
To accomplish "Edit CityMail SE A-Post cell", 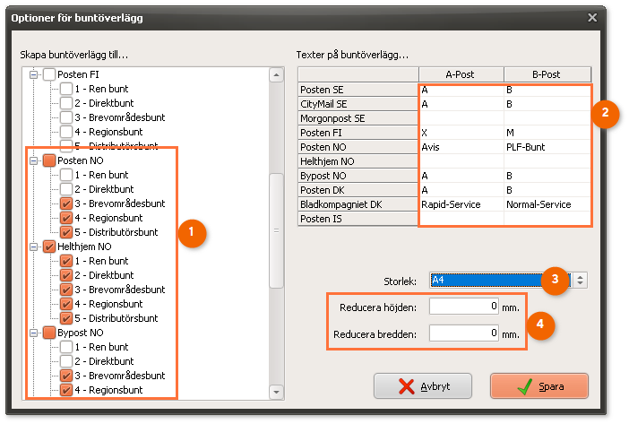I will [x=461, y=104].
